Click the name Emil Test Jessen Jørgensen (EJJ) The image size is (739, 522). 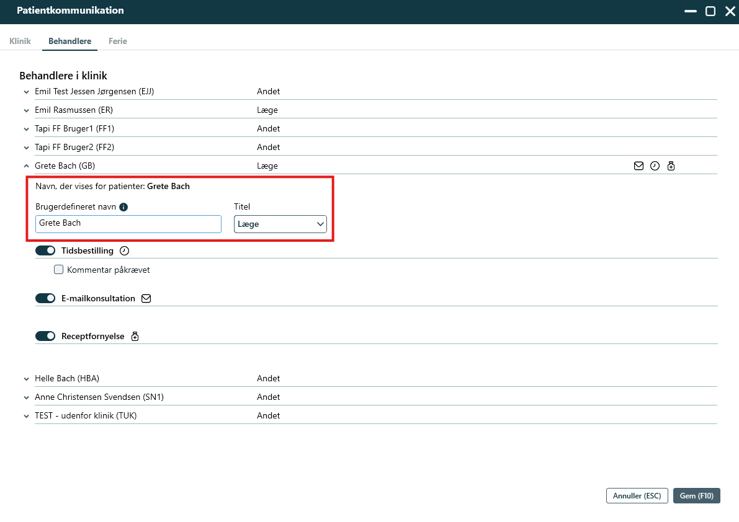point(94,91)
